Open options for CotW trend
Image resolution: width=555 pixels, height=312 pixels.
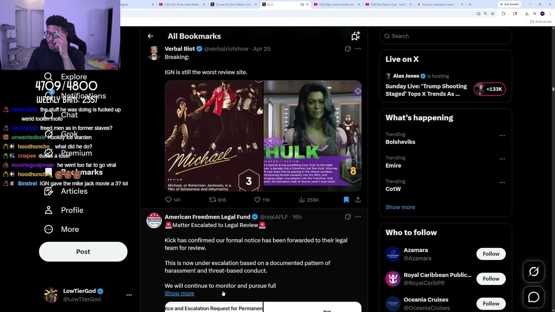[502, 182]
